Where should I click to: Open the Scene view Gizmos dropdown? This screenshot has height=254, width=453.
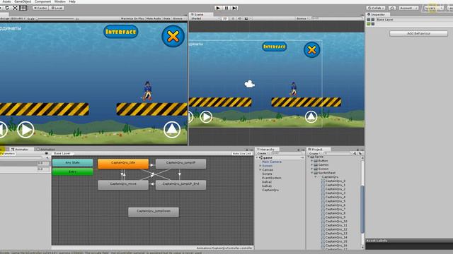pos(302,18)
